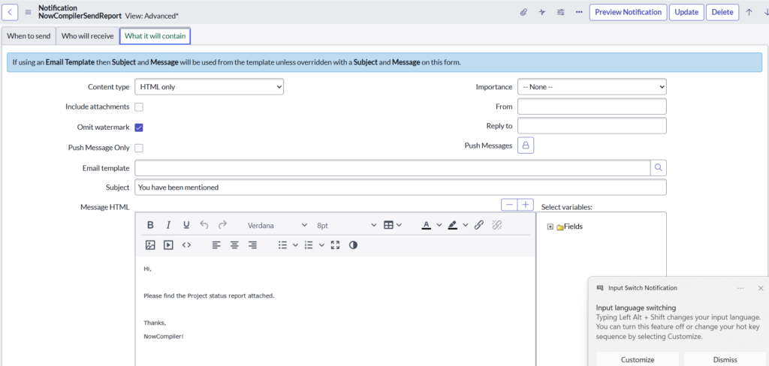Open table dropdown arrow in editor
The image size is (769, 366).
coord(399,226)
